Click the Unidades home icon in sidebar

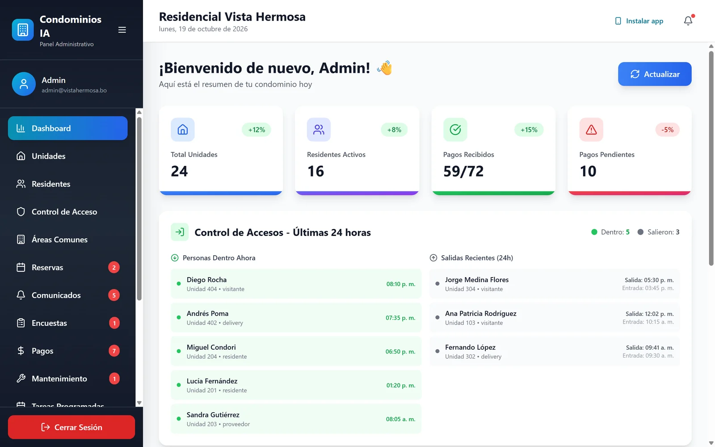[21, 156]
